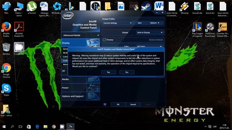Click Cancel at the panel bottom

(x=133, y=104)
